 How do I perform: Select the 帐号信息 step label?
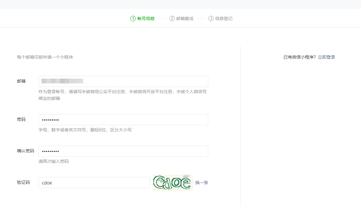point(146,19)
